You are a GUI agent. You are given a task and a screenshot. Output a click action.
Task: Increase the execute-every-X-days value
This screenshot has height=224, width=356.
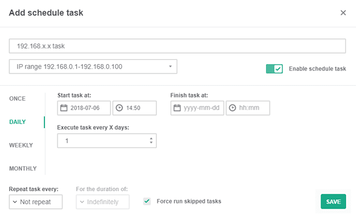[x=151, y=139]
